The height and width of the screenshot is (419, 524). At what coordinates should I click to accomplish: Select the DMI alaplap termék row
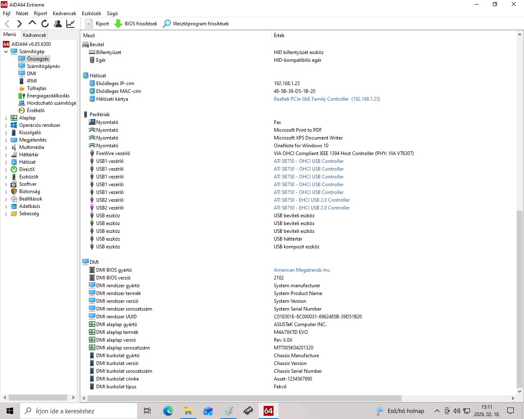(299, 332)
